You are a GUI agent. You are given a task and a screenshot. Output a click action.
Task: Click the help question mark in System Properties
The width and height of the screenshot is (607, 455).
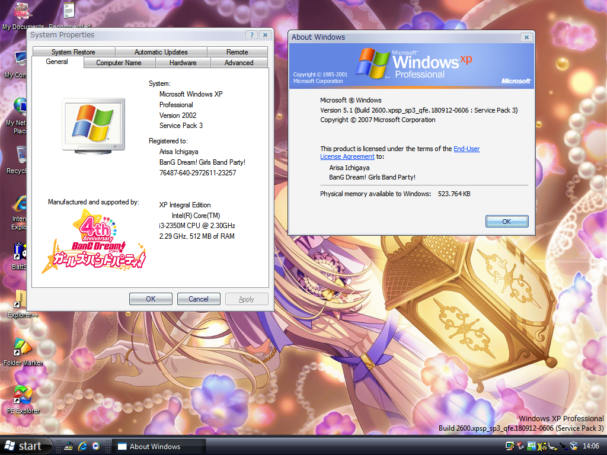251,35
